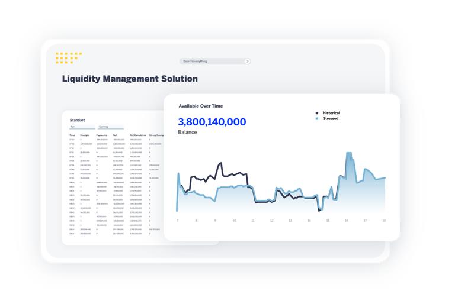Toggle the Stressed legend swatch

coord(317,119)
